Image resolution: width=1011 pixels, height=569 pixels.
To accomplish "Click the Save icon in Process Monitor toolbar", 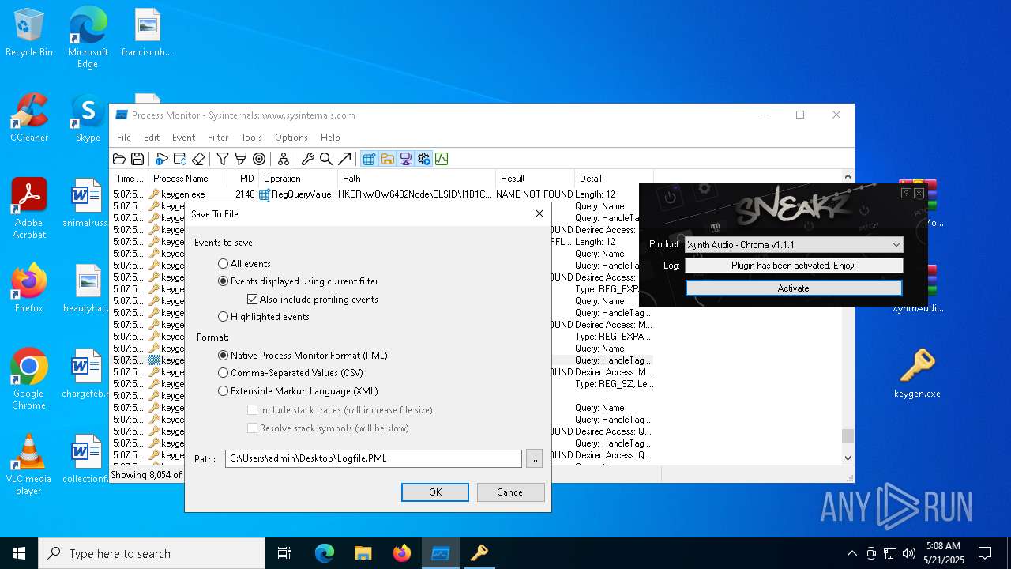I will click(137, 159).
